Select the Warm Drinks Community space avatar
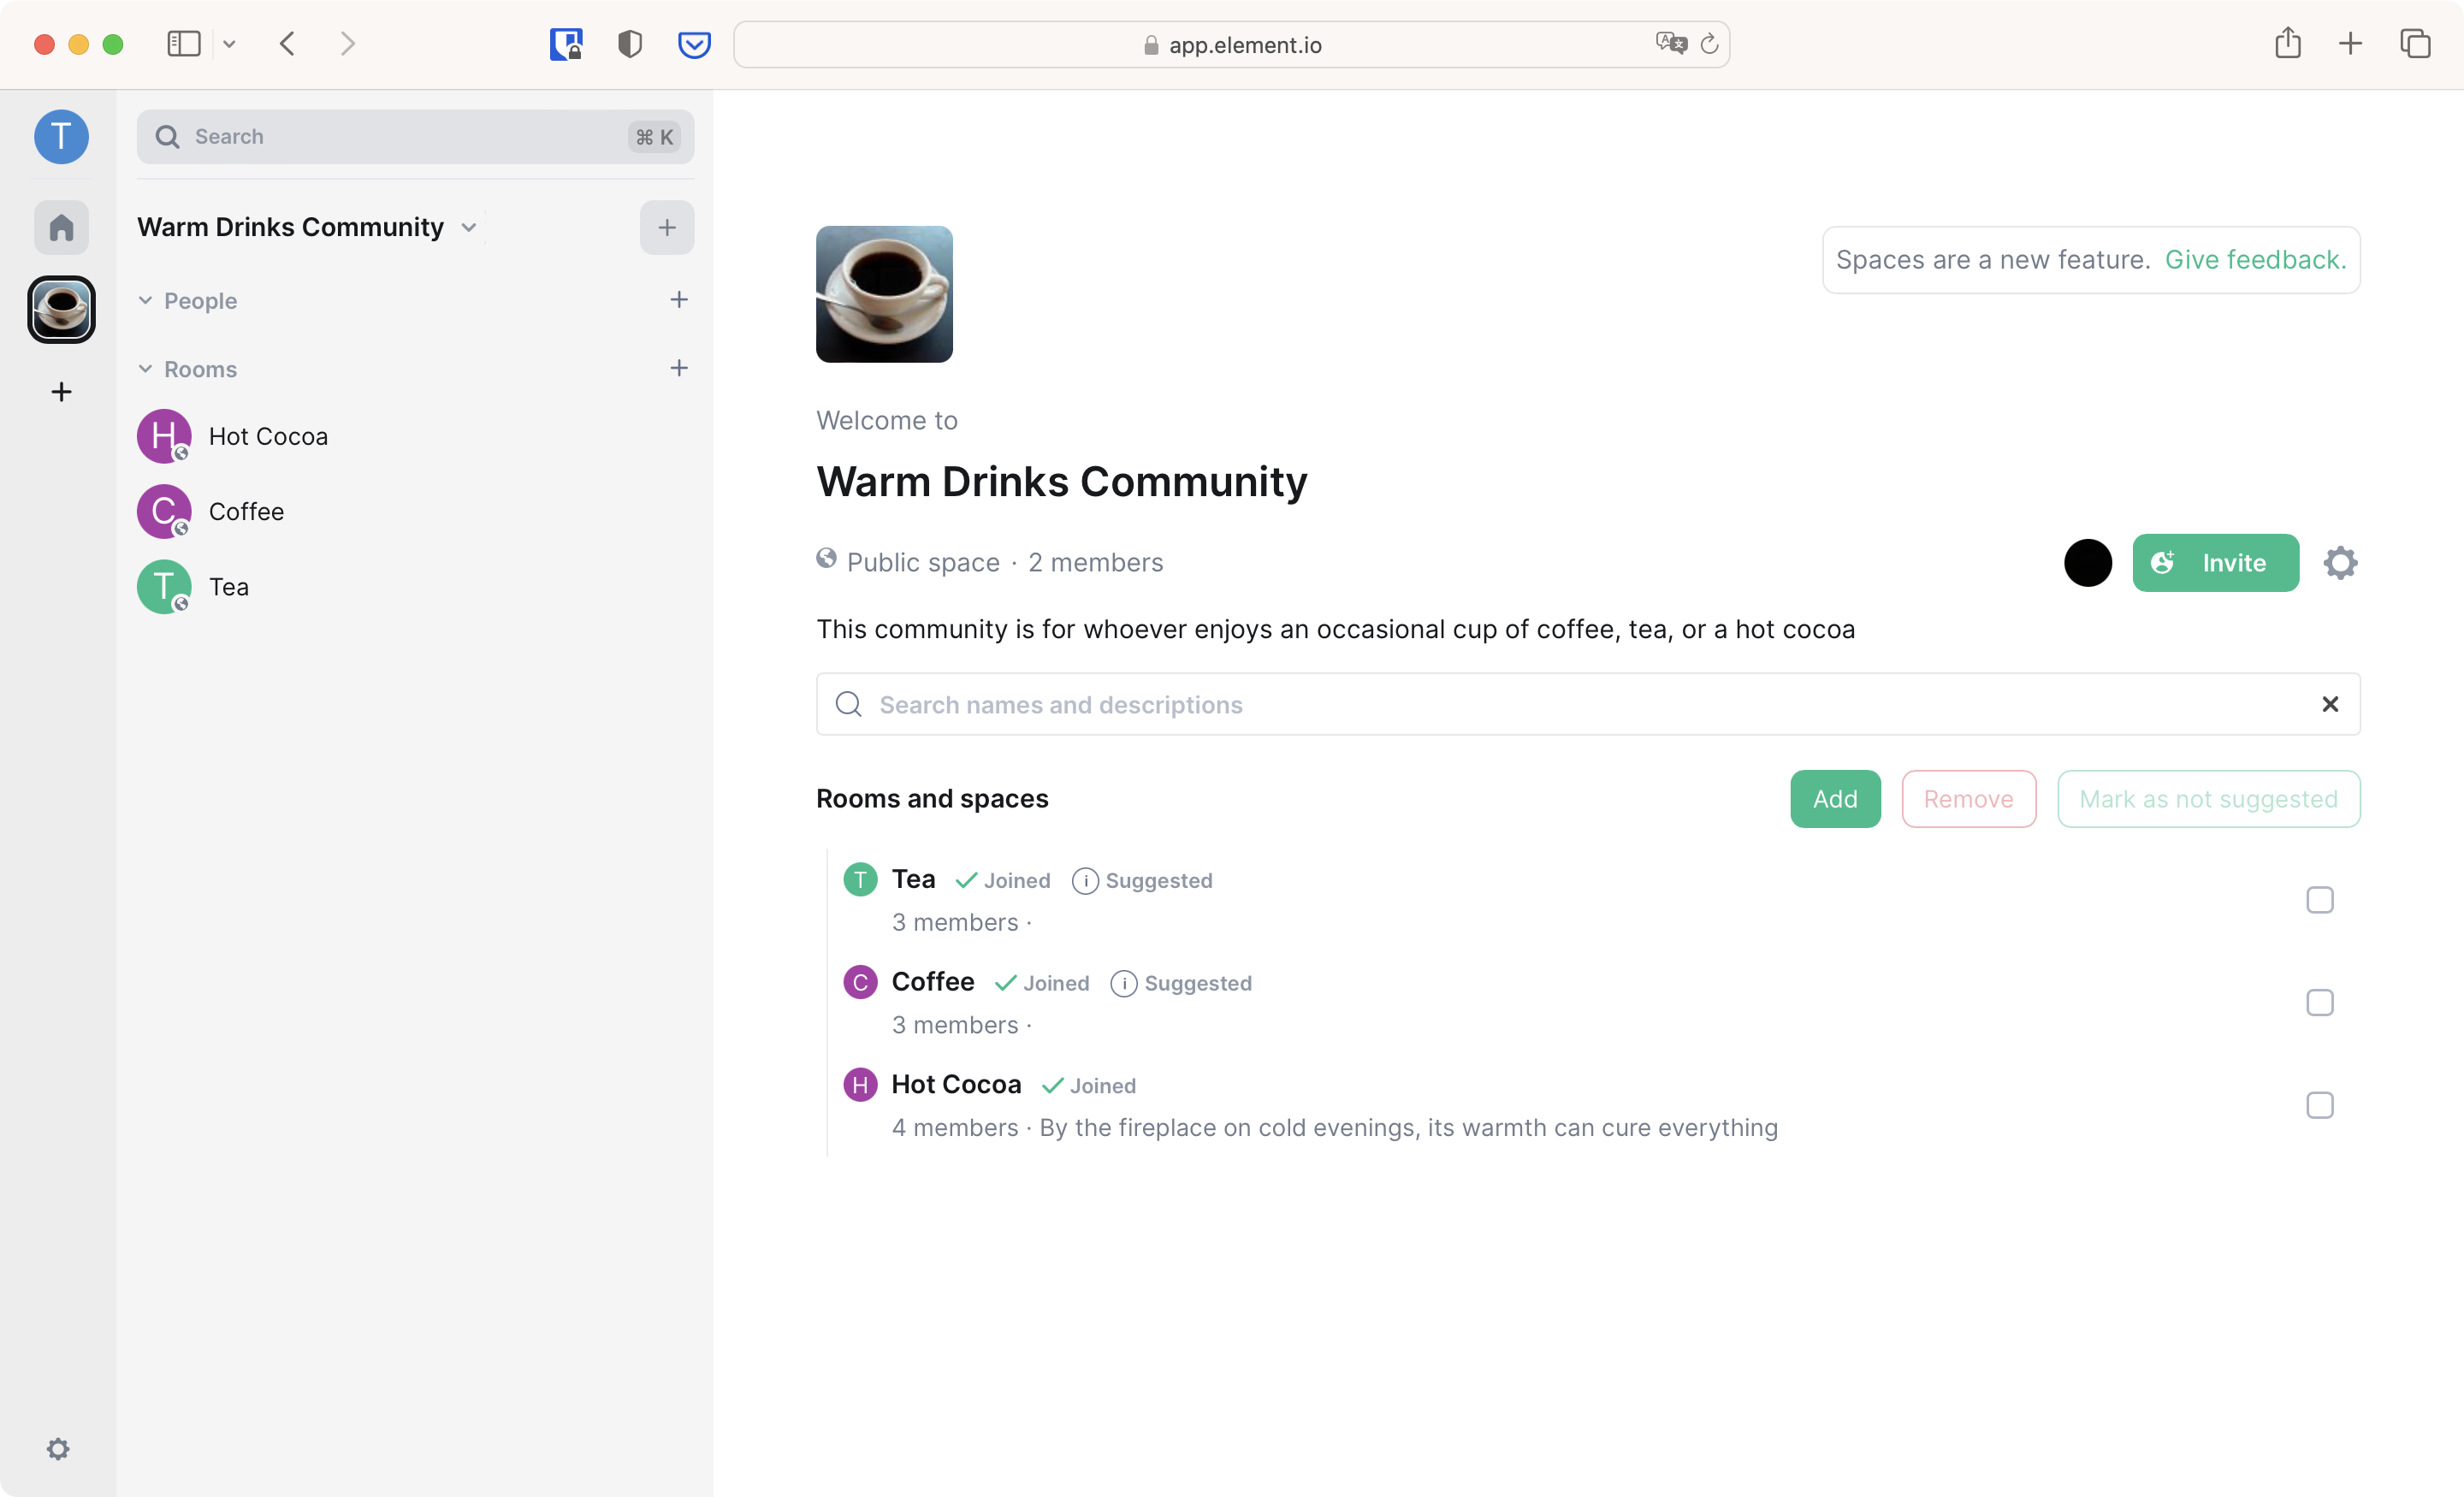 coord(60,310)
